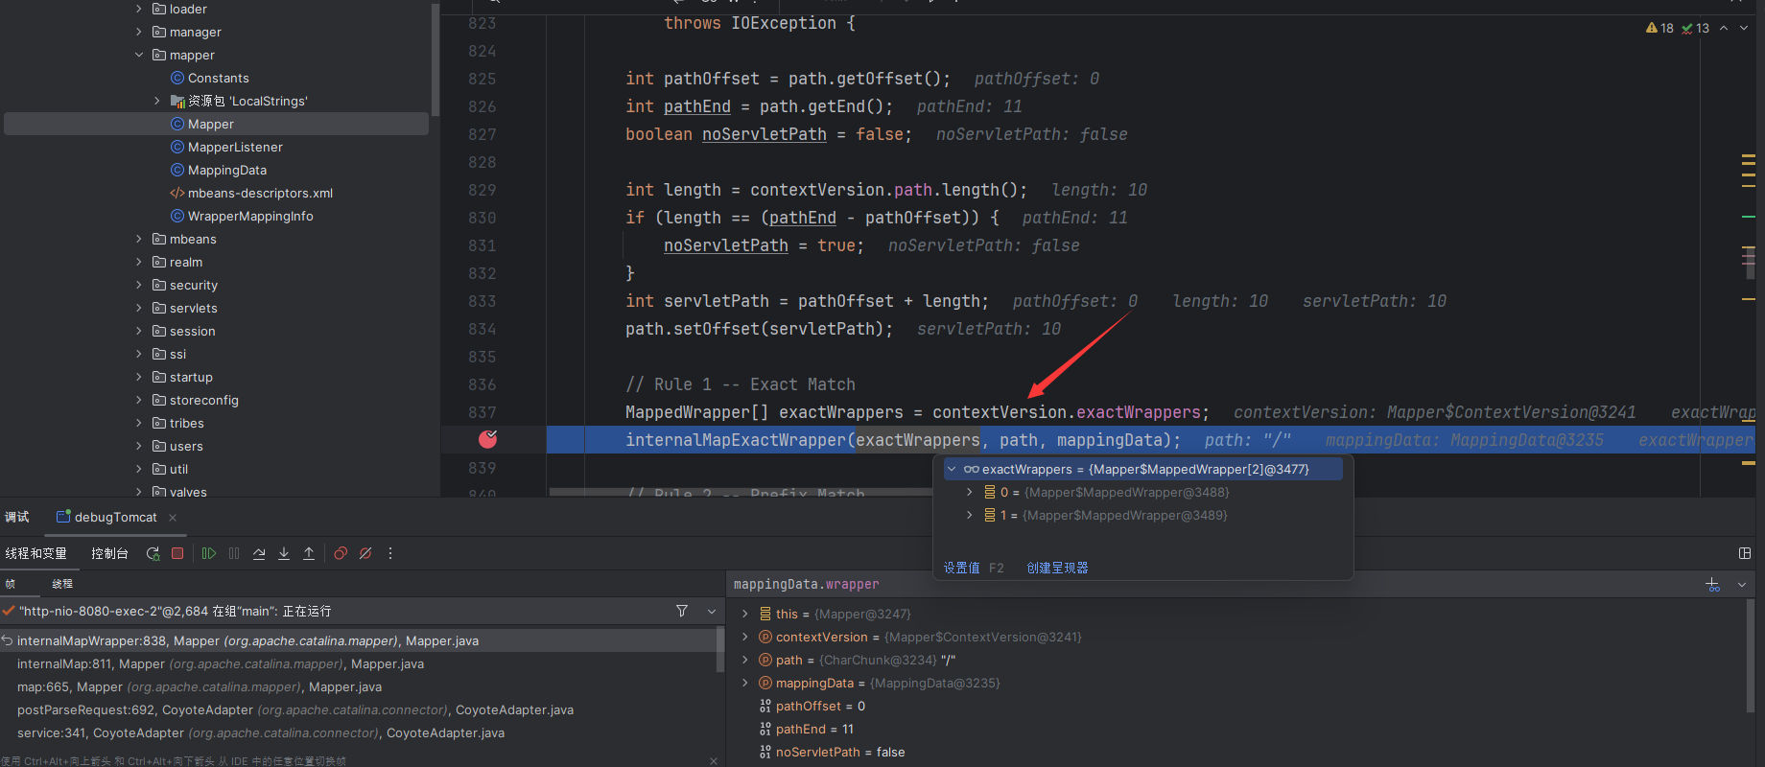Expand the 'this' variable node
Image resolution: width=1765 pixels, height=767 pixels.
point(744,614)
